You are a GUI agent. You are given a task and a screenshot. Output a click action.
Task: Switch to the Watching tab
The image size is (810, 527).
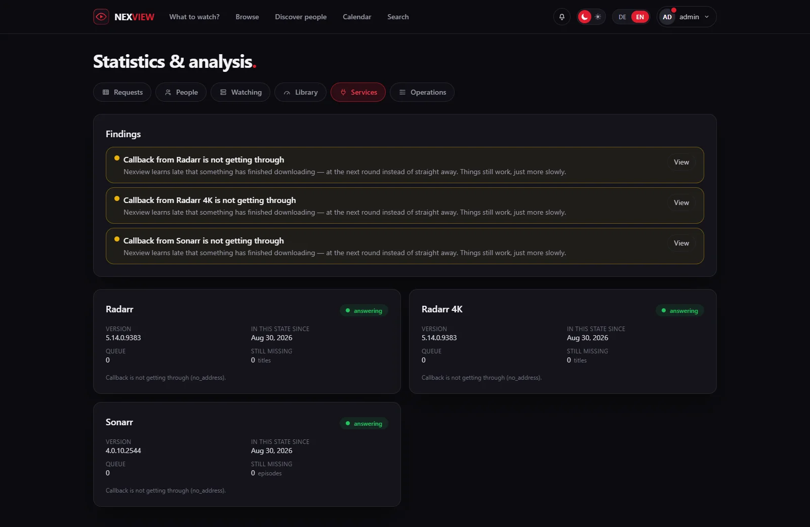240,92
